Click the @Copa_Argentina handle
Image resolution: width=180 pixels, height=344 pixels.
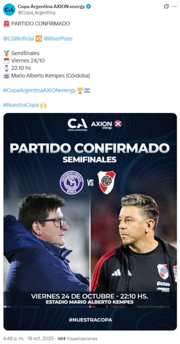tap(37, 13)
